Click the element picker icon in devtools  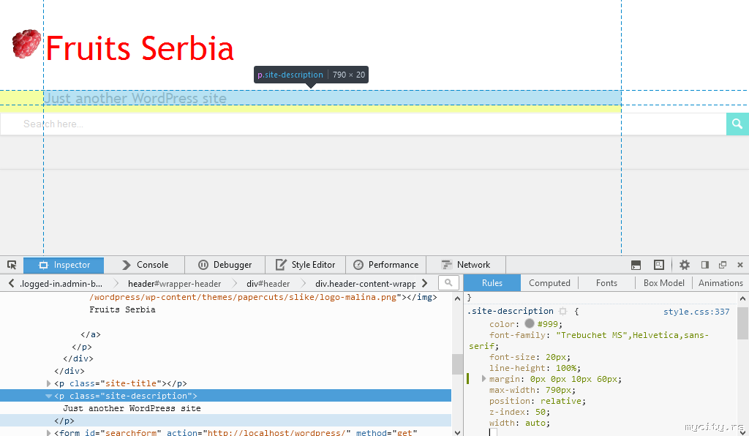(12, 265)
